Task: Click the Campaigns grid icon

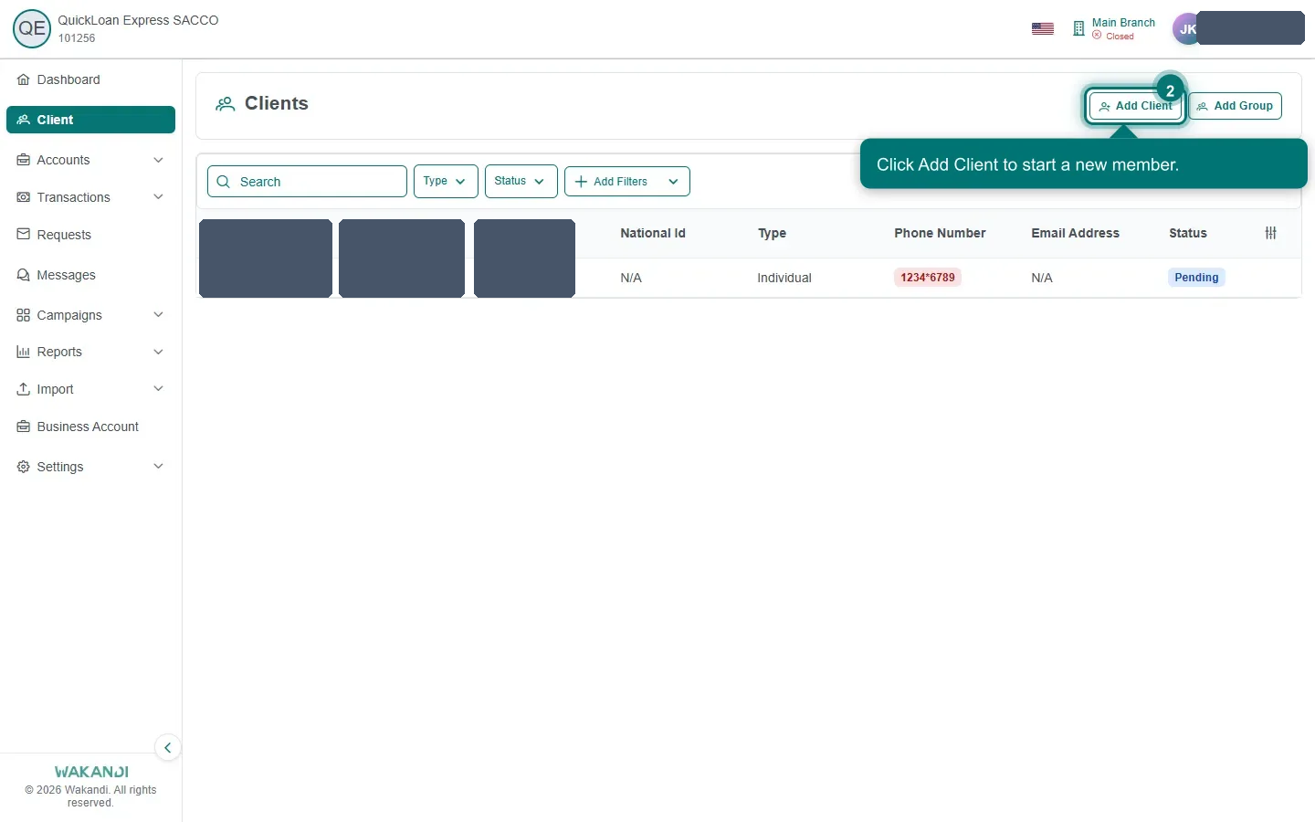Action: (x=24, y=315)
